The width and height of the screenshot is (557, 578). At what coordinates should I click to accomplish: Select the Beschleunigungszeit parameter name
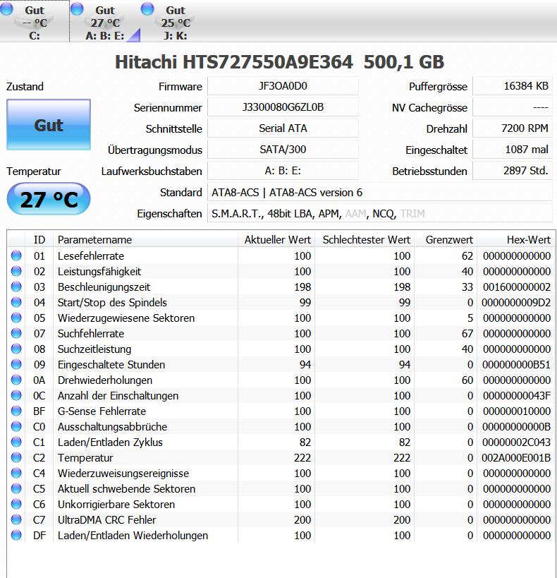pyautogui.click(x=104, y=287)
